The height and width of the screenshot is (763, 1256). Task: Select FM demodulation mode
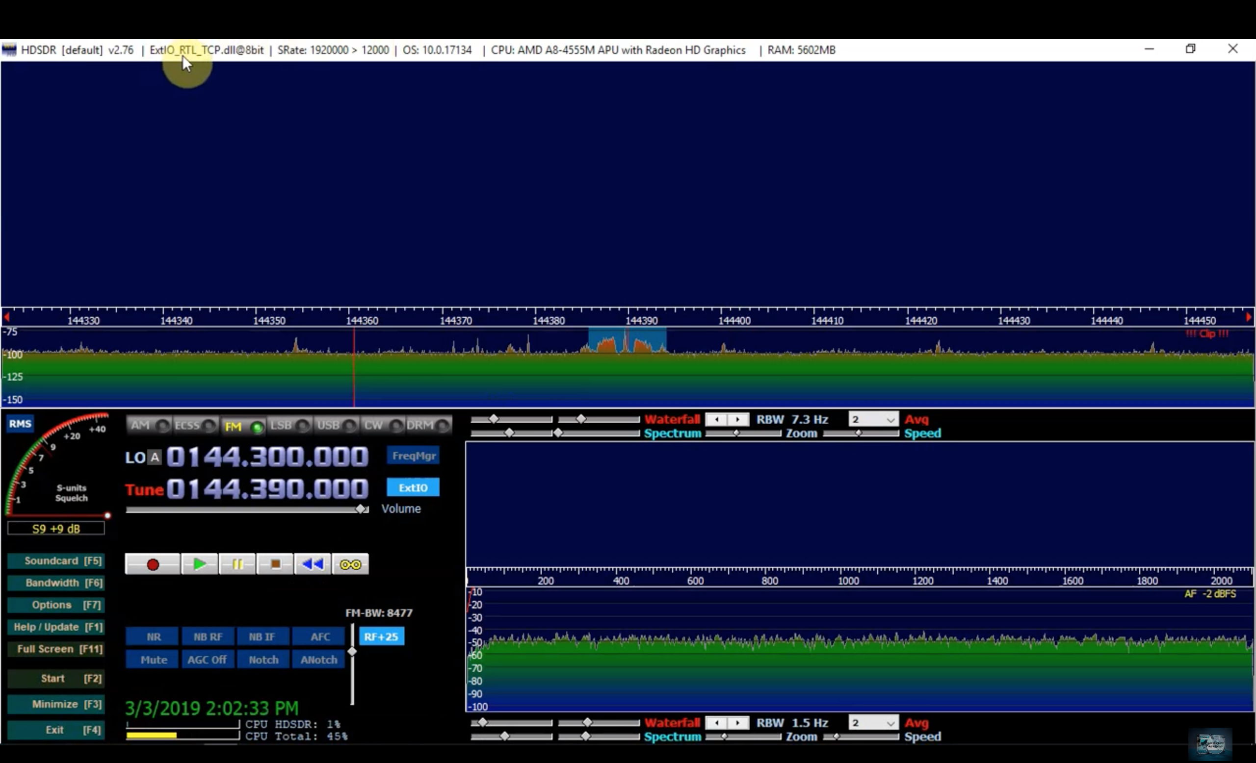pos(243,426)
